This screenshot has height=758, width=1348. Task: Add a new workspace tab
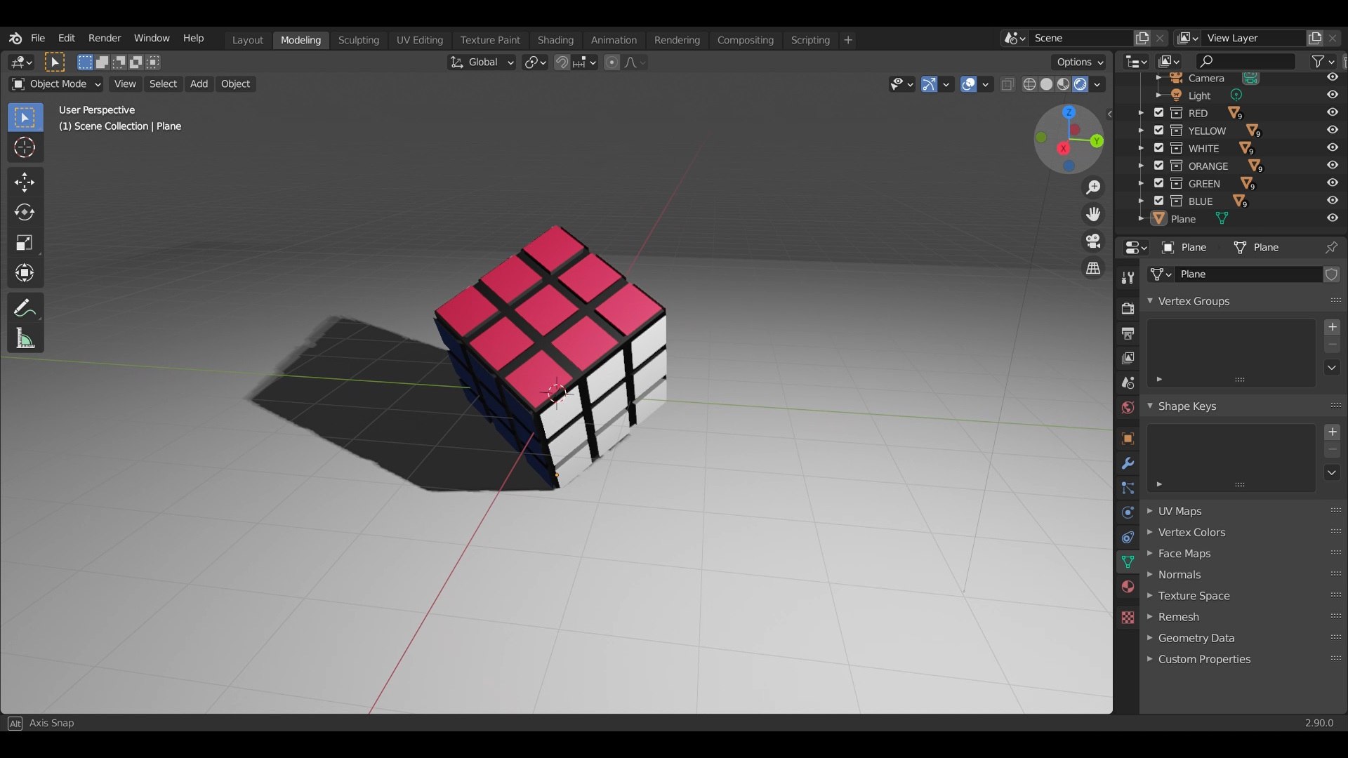tap(848, 40)
